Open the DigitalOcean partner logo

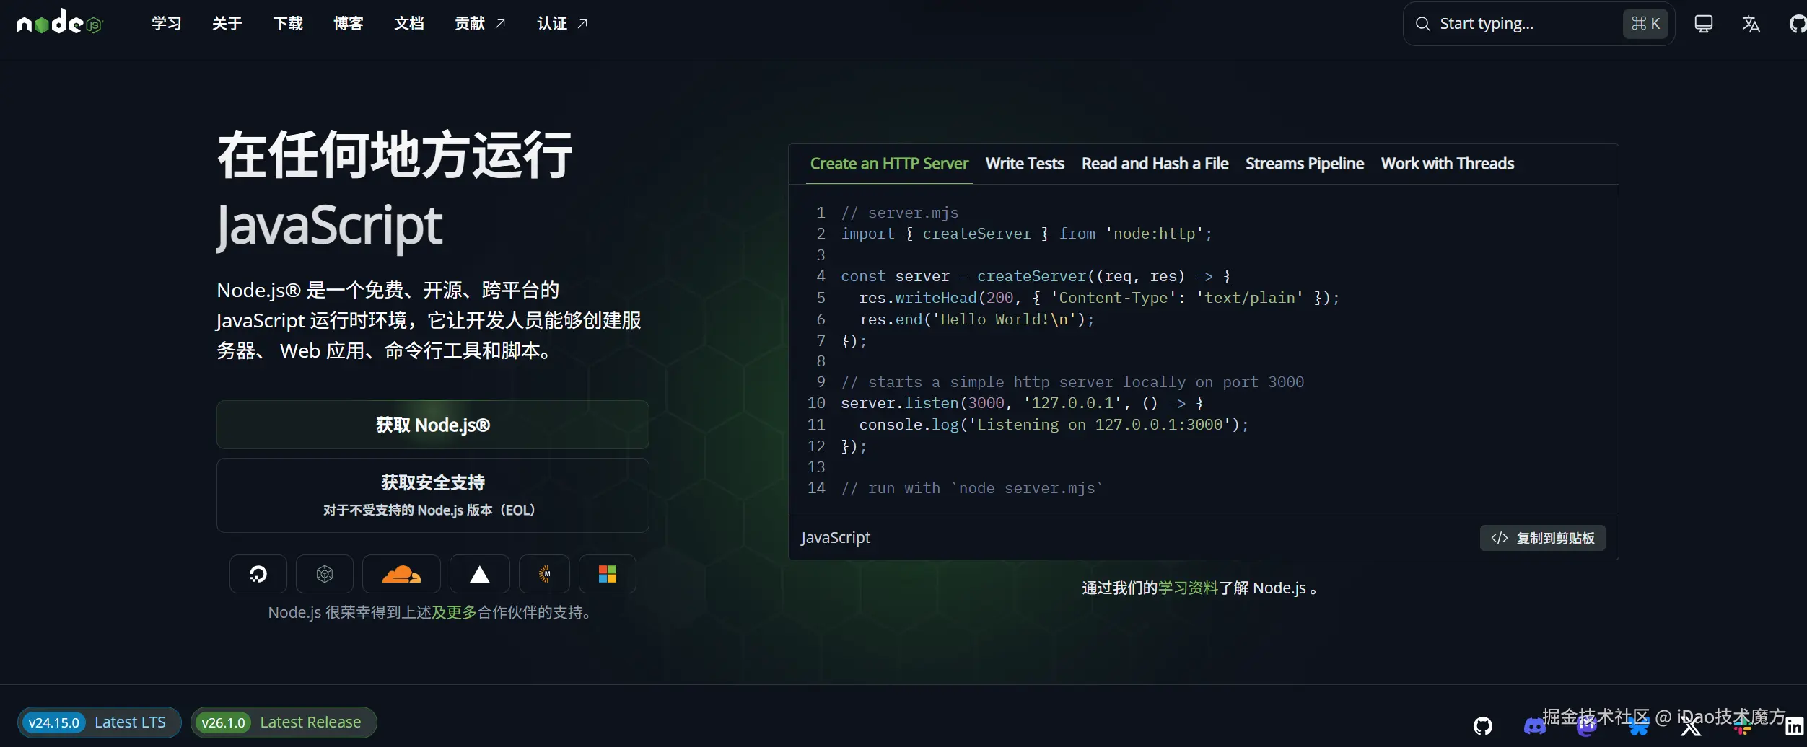coord(258,574)
